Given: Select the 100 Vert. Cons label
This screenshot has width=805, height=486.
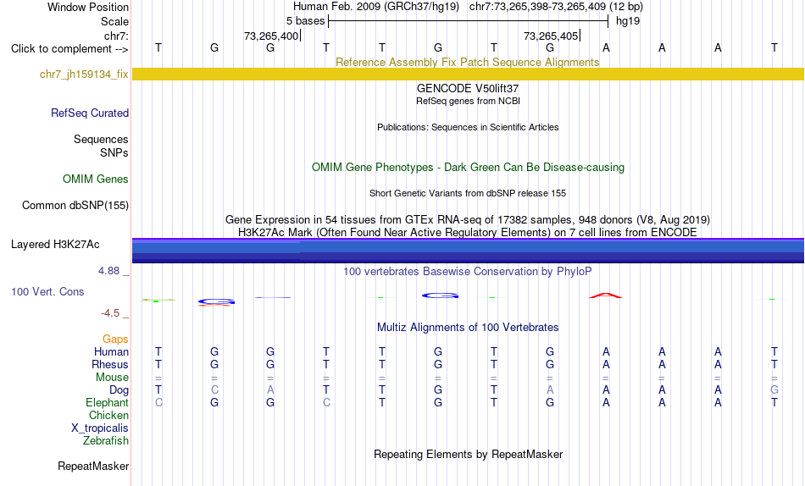Looking at the screenshot, I should click(x=47, y=291).
